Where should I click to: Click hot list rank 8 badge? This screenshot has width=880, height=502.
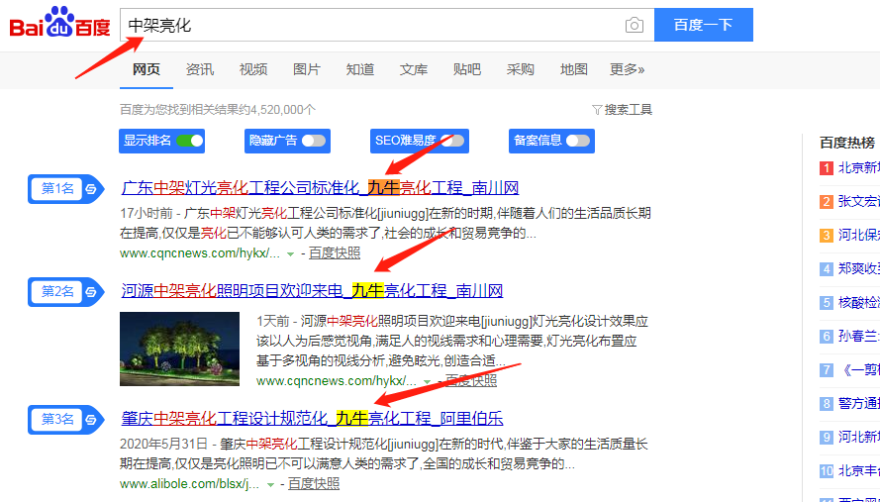(827, 404)
